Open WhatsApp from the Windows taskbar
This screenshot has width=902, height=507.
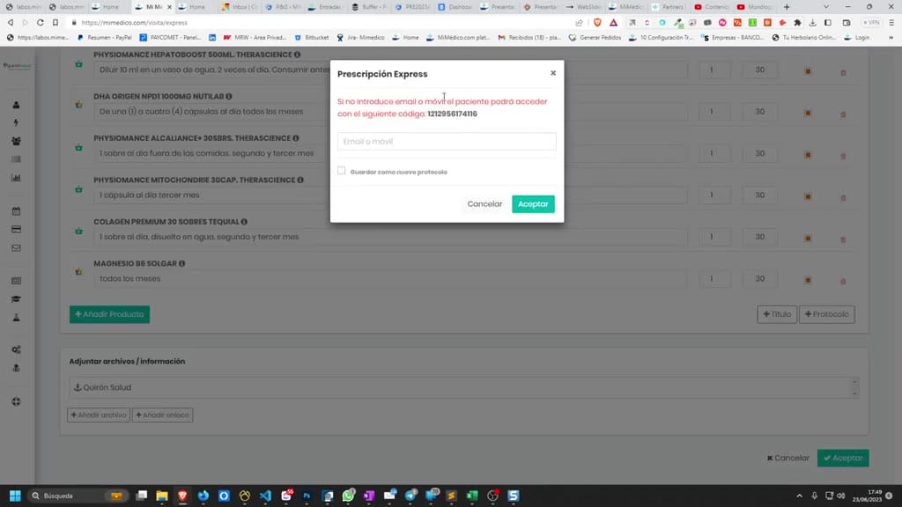pos(349,496)
